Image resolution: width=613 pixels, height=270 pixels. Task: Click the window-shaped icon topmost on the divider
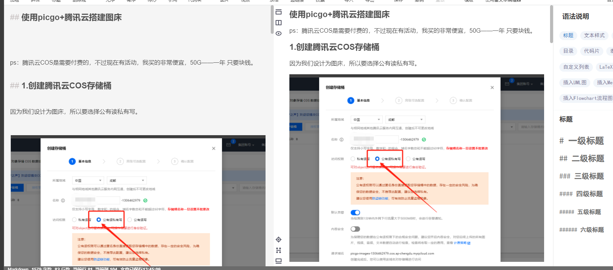(279, 12)
